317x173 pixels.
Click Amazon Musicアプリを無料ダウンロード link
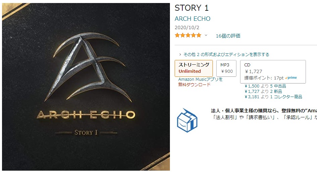(x=200, y=82)
